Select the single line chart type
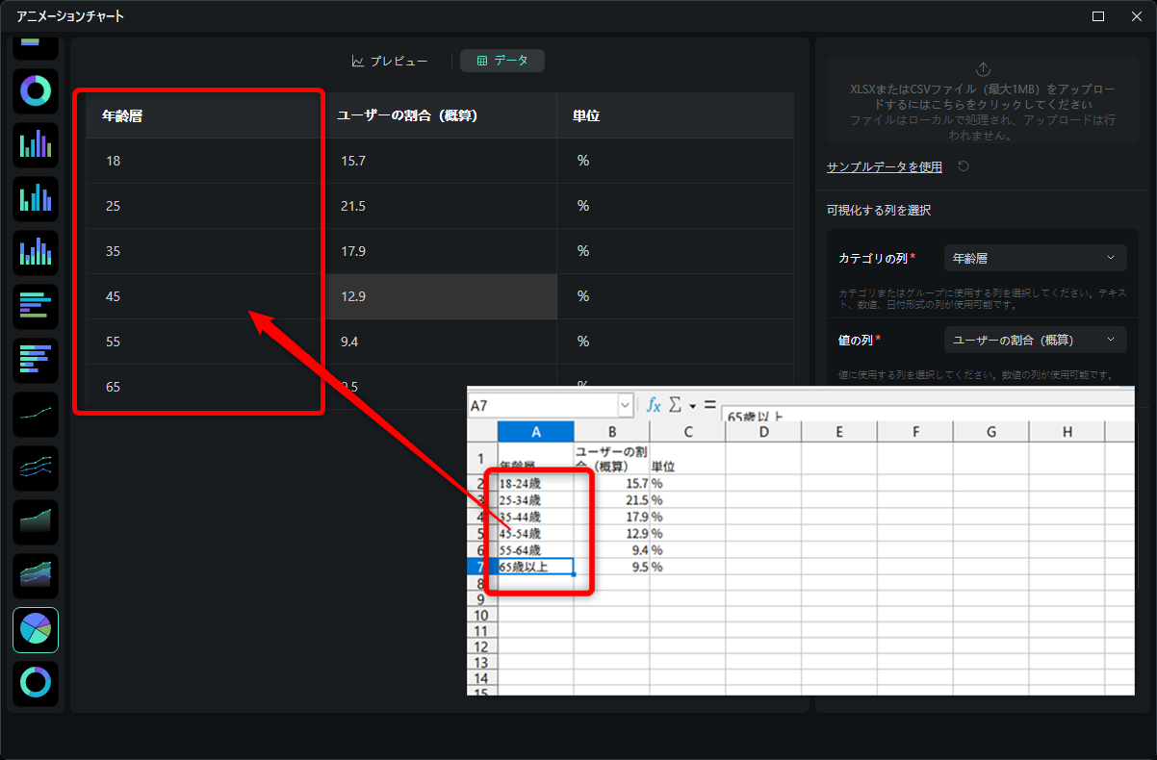1157x760 pixels. click(36, 415)
